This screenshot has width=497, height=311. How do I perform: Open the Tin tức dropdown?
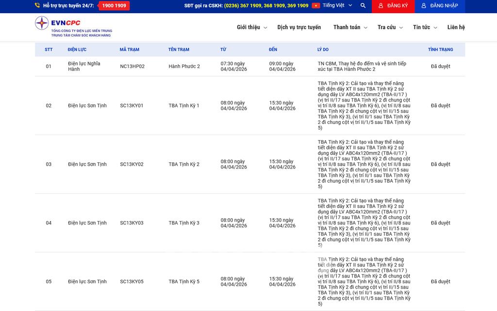tap(425, 28)
